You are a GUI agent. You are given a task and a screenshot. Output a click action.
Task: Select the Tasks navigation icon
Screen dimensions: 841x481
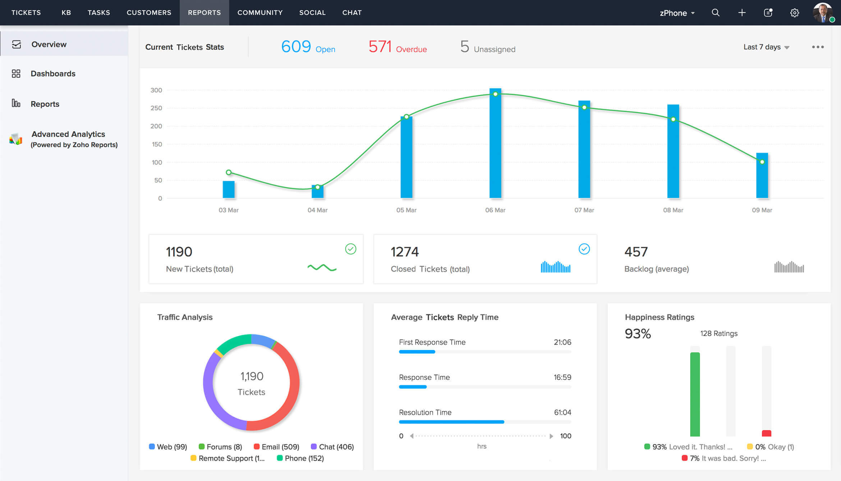coord(98,12)
